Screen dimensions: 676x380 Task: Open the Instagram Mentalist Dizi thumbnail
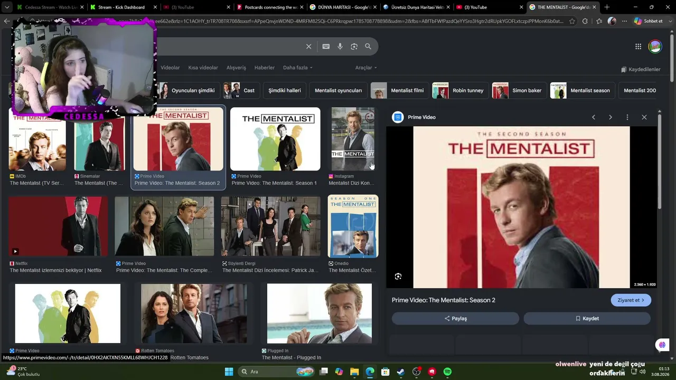(x=353, y=139)
